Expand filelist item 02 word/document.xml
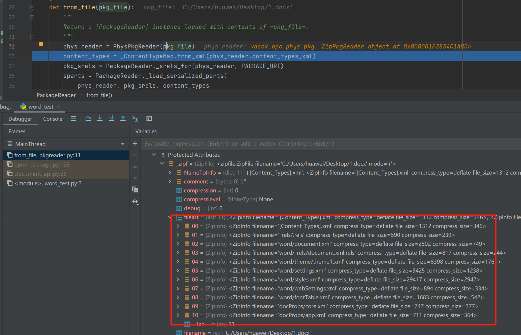Screen dimensions: 521x335 178,244
